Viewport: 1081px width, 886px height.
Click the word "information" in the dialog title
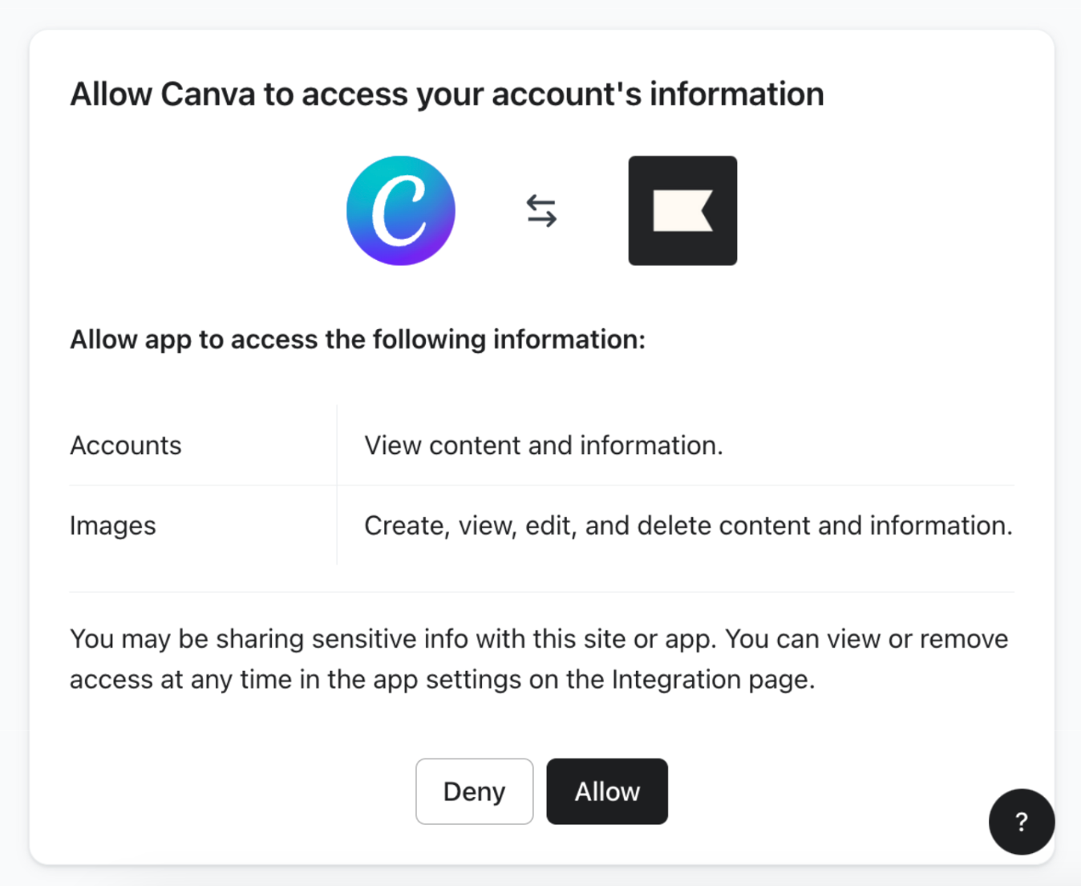tap(736, 95)
